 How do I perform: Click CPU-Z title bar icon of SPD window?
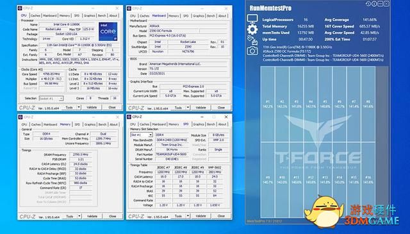(x=129, y=117)
